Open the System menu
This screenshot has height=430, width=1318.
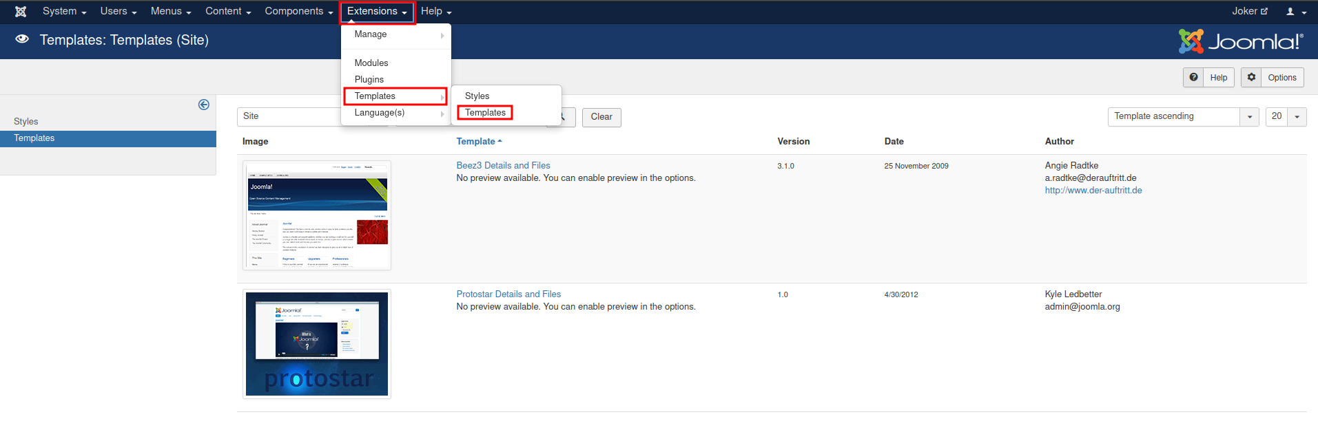(65, 11)
